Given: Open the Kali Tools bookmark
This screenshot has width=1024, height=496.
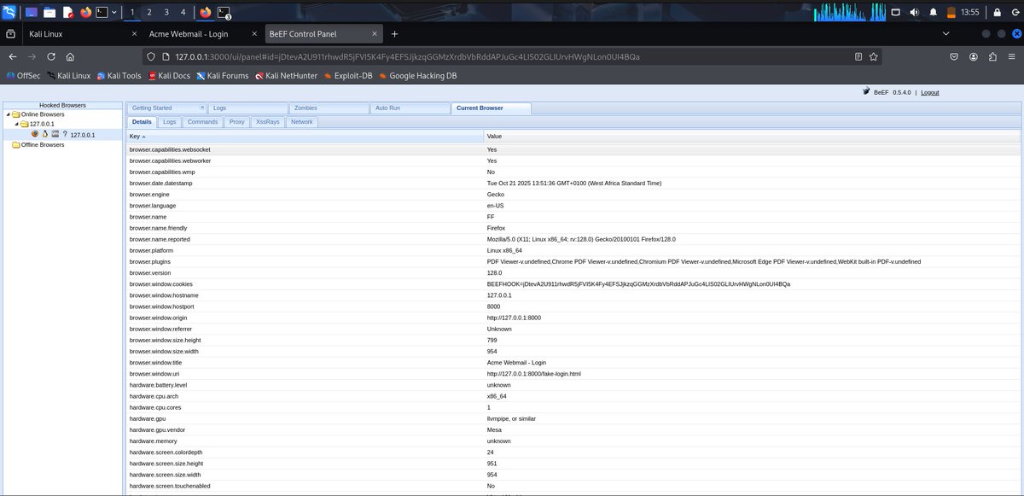Looking at the screenshot, I should pyautogui.click(x=119, y=75).
